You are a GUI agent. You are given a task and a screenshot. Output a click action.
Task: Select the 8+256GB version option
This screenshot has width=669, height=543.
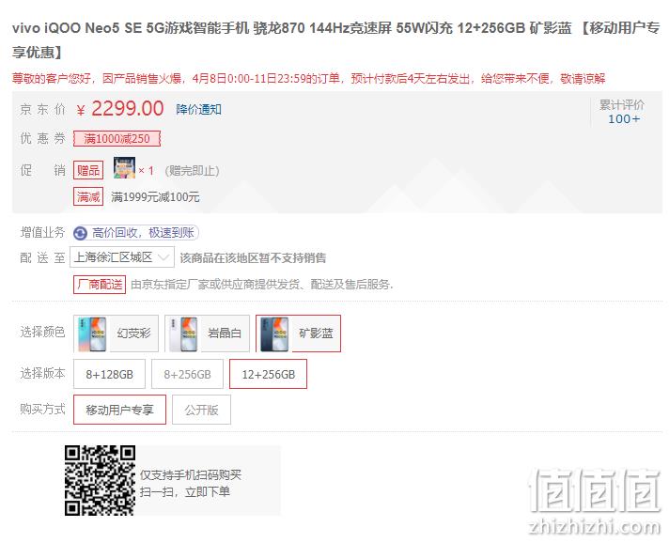click(x=187, y=374)
